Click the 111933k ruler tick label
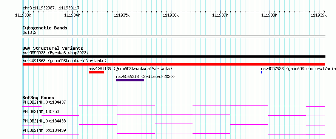 23,15
